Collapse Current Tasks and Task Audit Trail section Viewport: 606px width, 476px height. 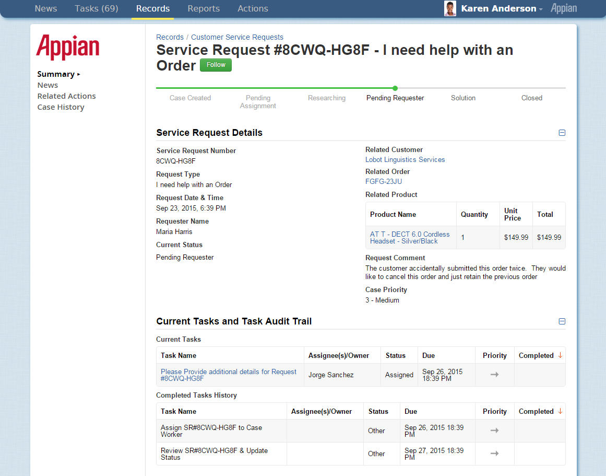[562, 321]
